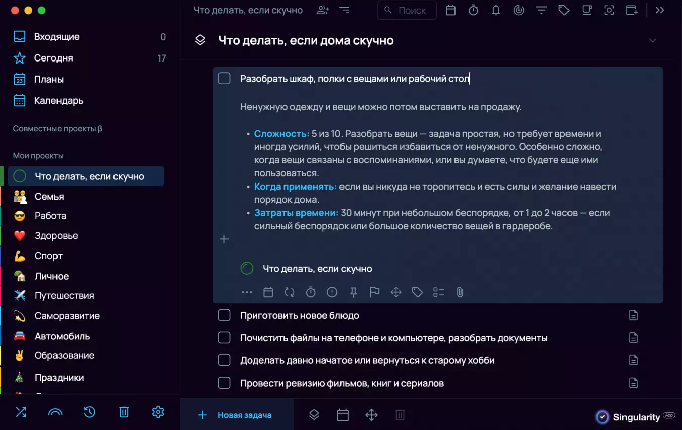Open note icon for 'Почистить файлы' task
682x430 pixels.
[633, 338]
